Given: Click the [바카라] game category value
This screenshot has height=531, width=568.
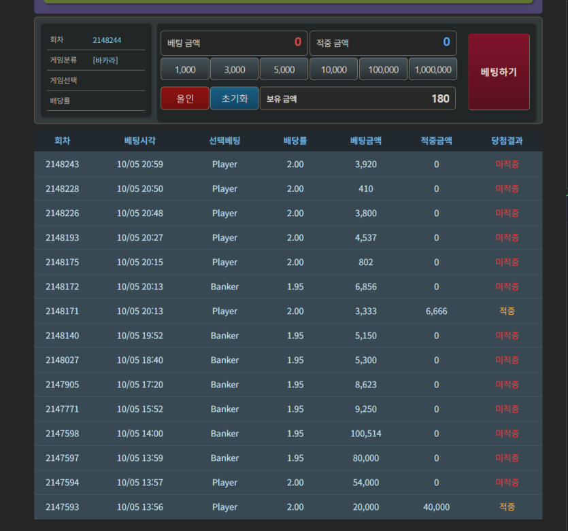Looking at the screenshot, I should [105, 60].
